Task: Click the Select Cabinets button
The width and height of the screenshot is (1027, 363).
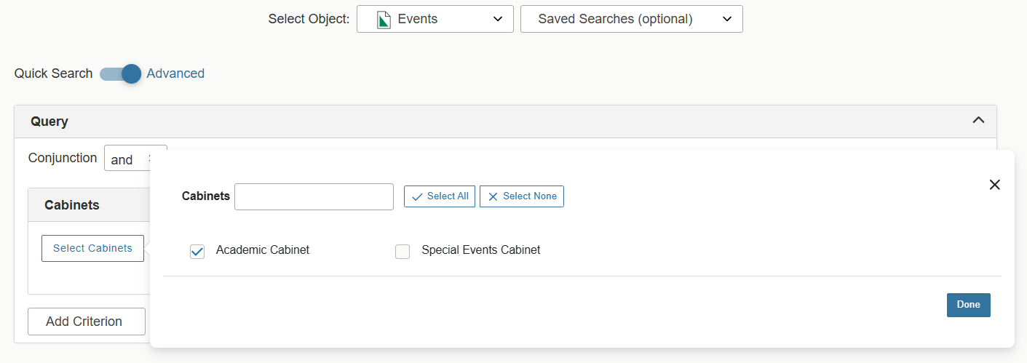Action: pos(92,248)
